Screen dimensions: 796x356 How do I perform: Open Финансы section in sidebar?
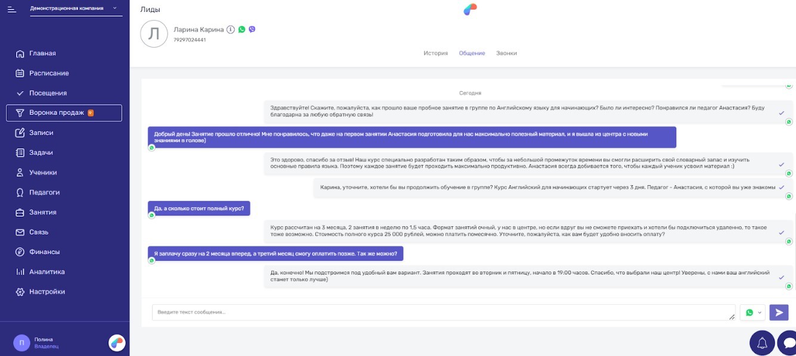point(44,252)
